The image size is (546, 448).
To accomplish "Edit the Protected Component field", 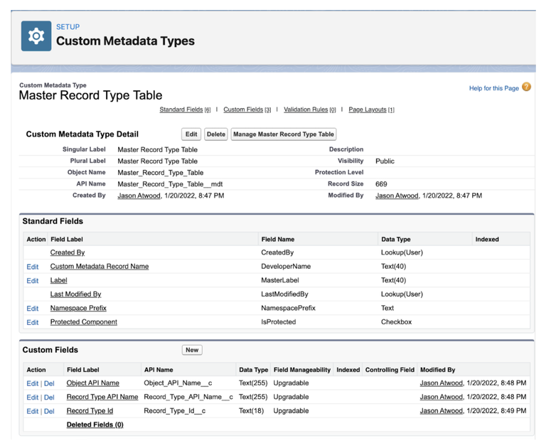I will 33,322.
